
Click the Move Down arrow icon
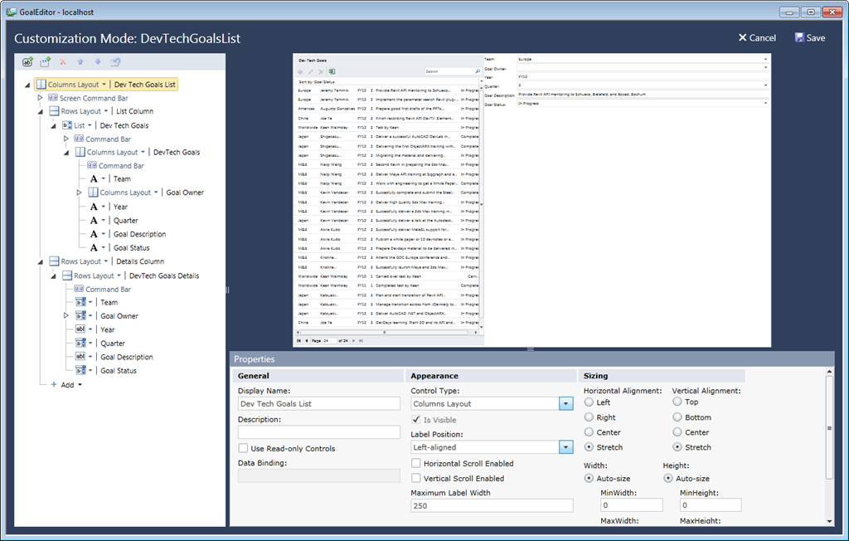click(97, 61)
